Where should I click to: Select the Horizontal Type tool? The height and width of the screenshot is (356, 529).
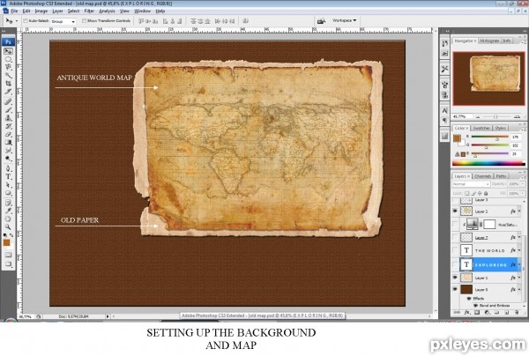(x=8, y=176)
